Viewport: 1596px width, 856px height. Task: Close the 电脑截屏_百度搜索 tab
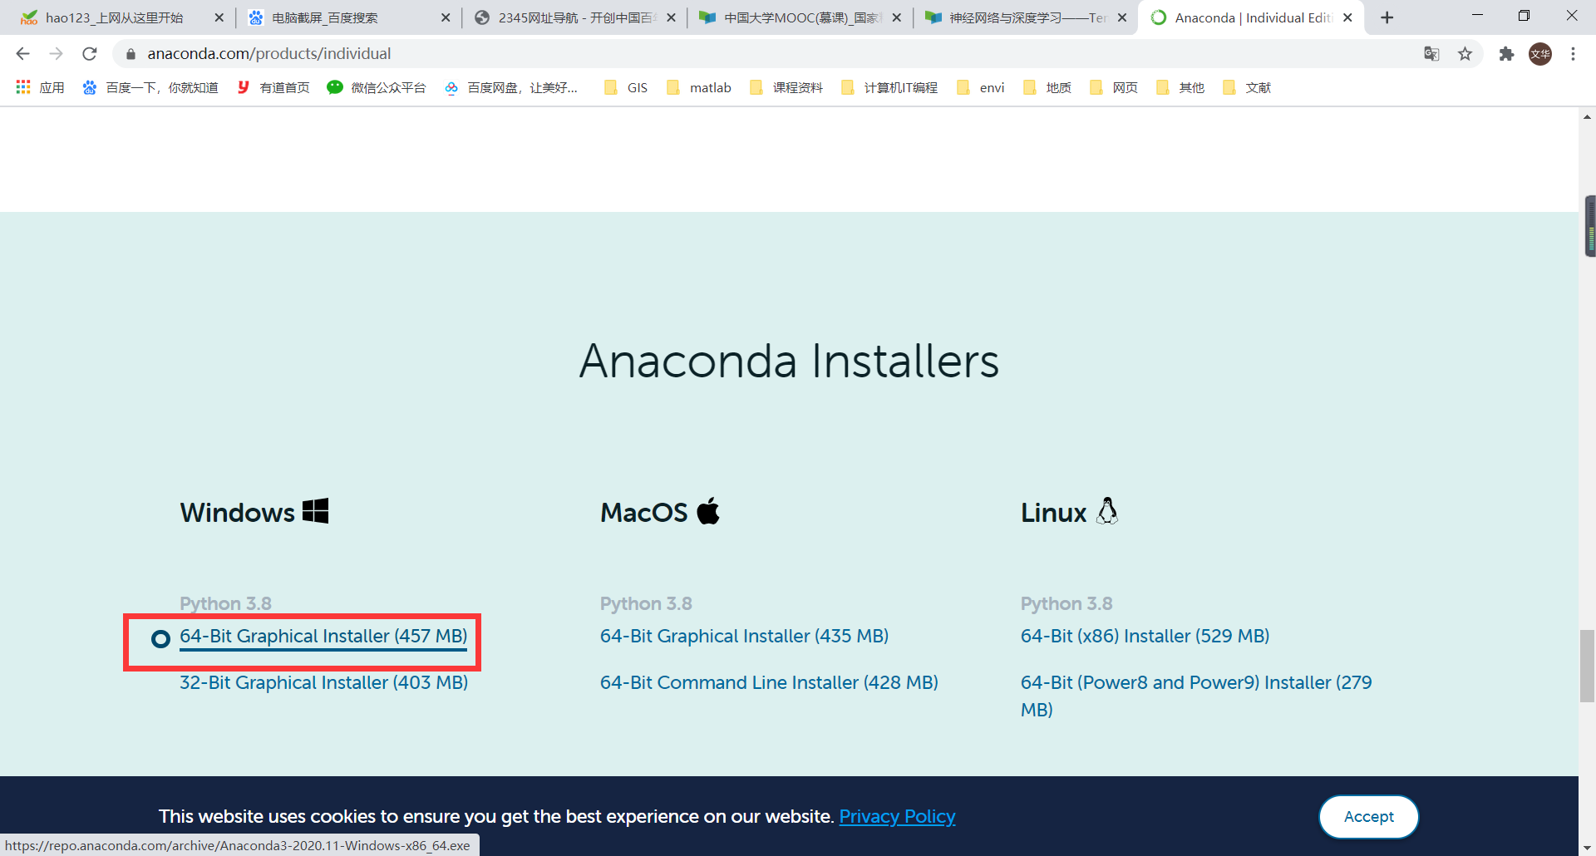pos(446,17)
